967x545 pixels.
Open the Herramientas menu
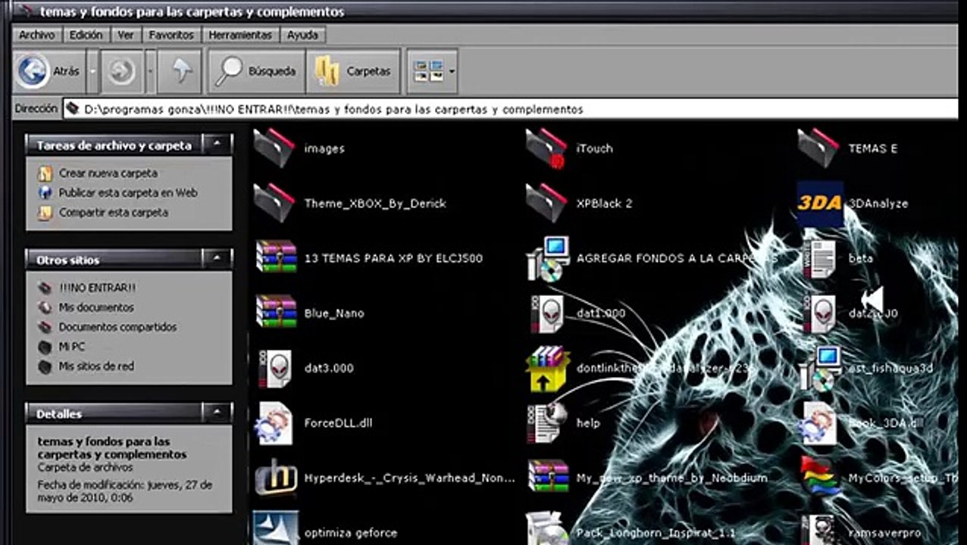coord(240,35)
